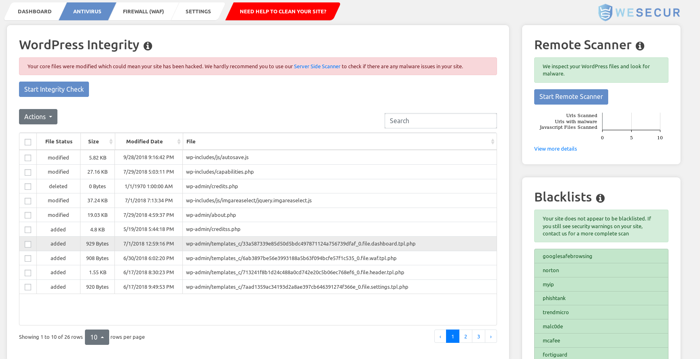This screenshot has height=359, width=700.
Task: Sort table by File column arrows
Action: 493,142
